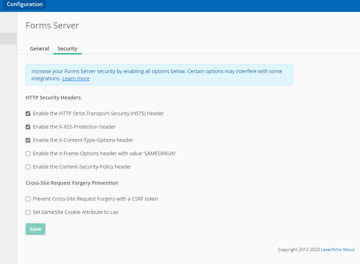Click the X-Frame-Options header label text
Screen dimensions: 360x264
point(104,153)
